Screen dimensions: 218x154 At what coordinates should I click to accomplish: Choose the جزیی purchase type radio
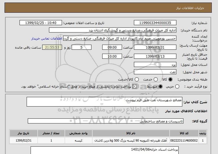pyautogui.click(x=177, y=86)
